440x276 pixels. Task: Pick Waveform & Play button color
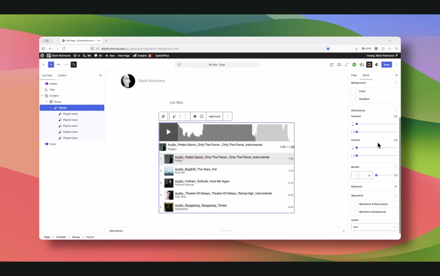(374, 204)
